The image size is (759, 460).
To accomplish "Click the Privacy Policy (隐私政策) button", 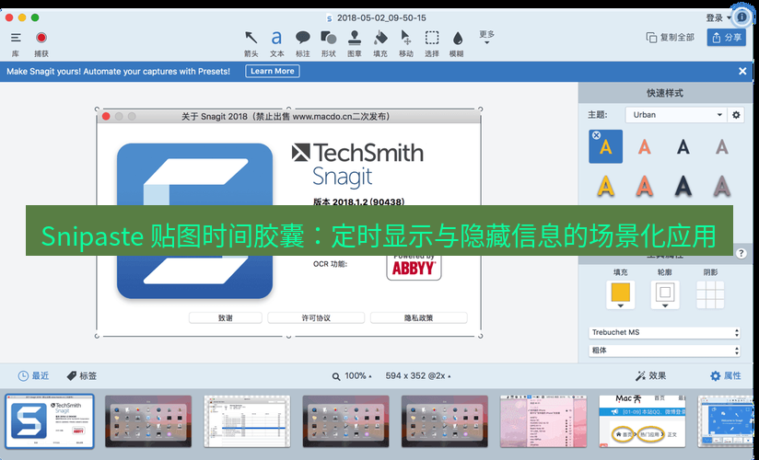I will (x=419, y=317).
